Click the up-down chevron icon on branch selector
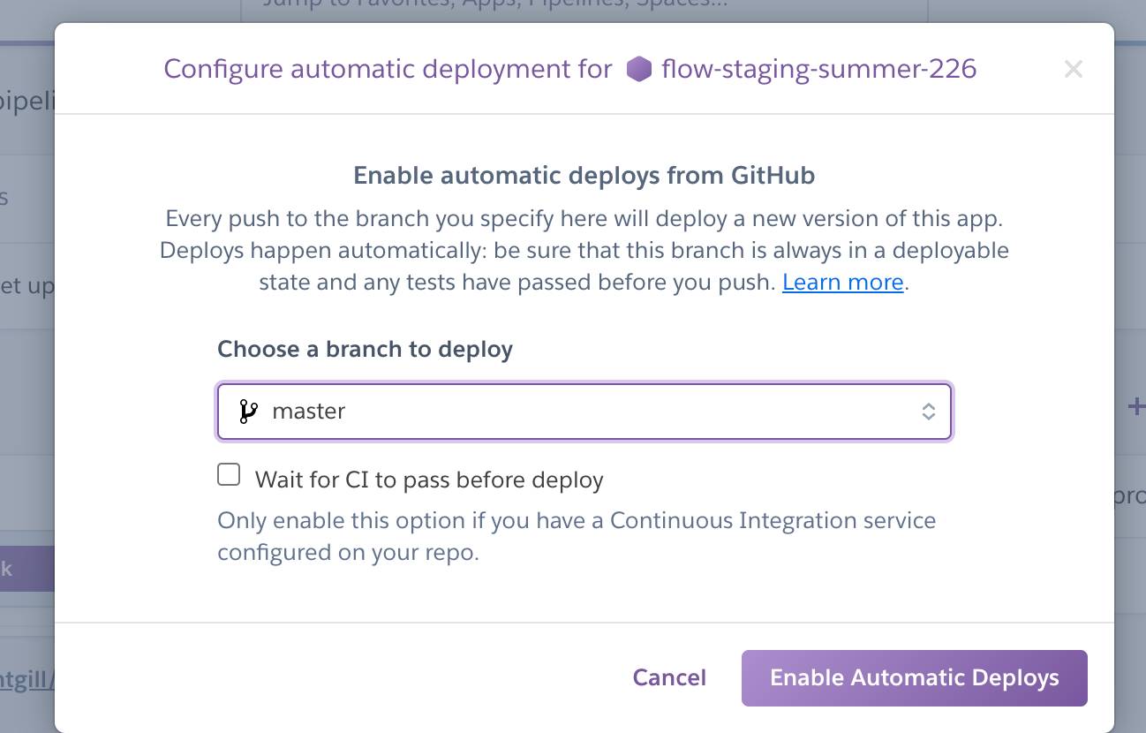The width and height of the screenshot is (1146, 733). pyautogui.click(x=928, y=411)
